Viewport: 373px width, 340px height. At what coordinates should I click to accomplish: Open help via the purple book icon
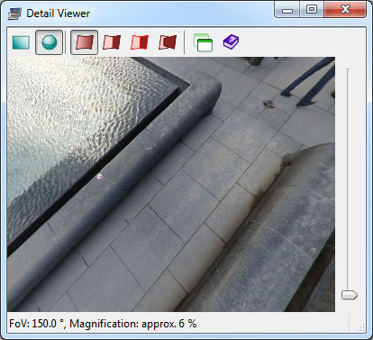[231, 42]
